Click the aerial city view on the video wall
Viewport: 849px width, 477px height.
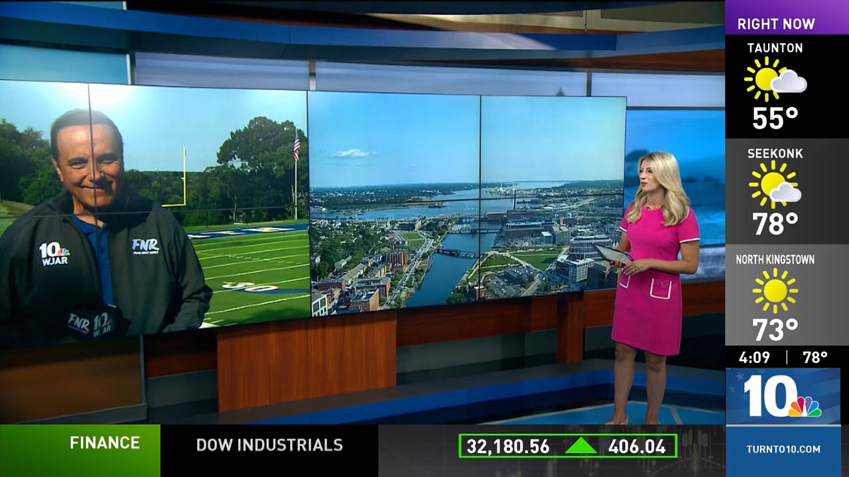coord(467,204)
